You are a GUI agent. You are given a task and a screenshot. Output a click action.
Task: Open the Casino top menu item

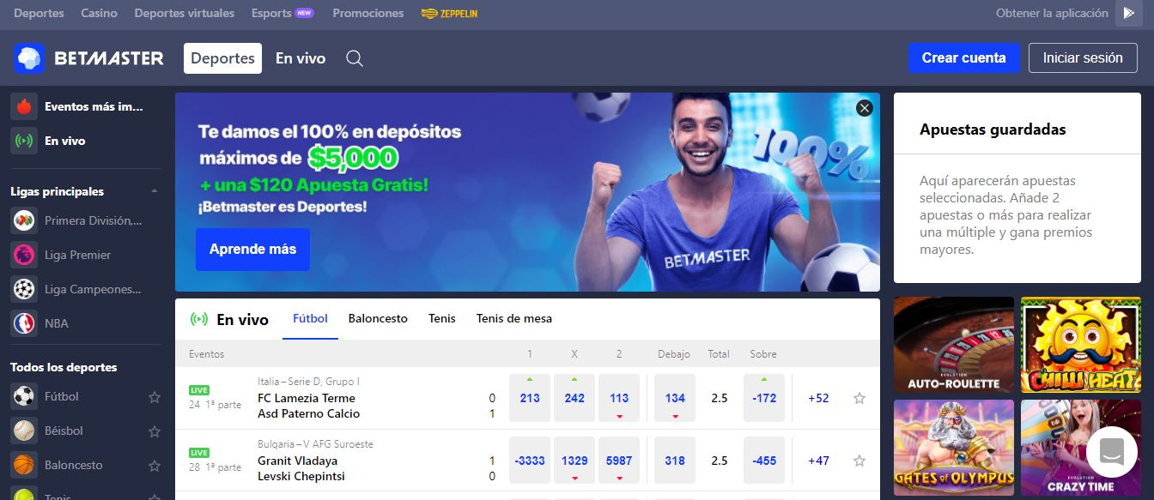click(x=100, y=13)
